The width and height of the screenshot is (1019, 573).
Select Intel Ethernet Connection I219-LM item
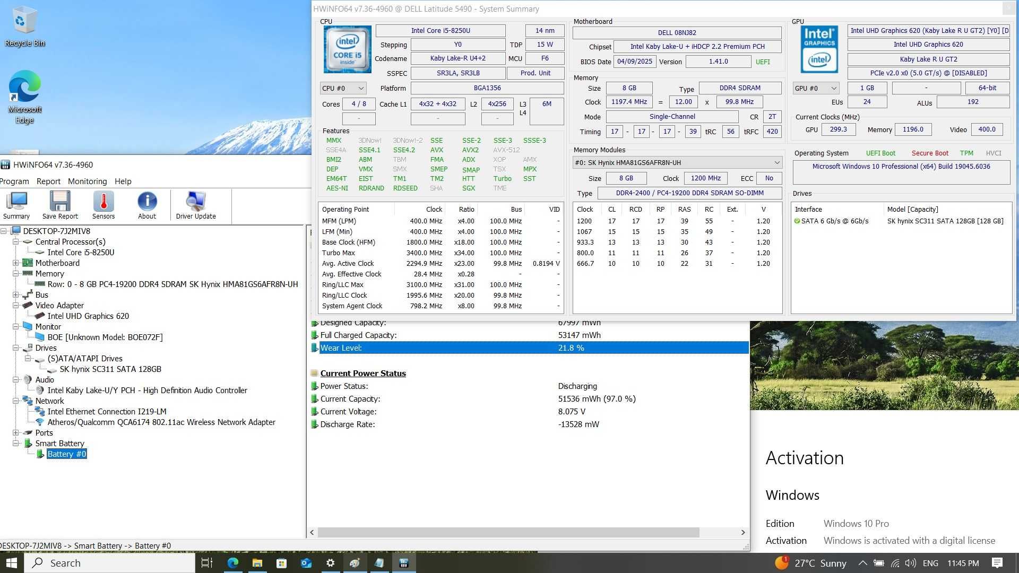pyautogui.click(x=107, y=412)
